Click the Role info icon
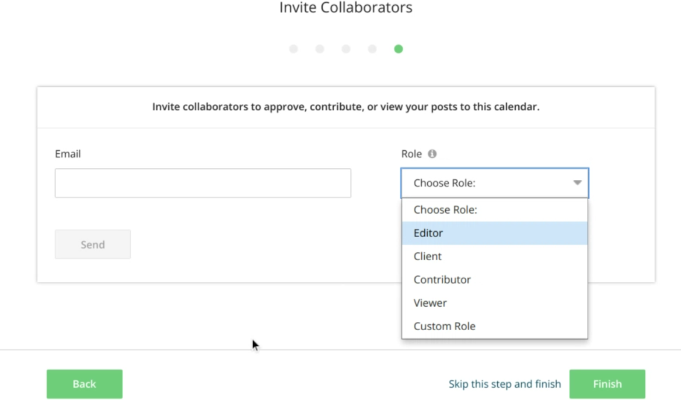 point(432,154)
